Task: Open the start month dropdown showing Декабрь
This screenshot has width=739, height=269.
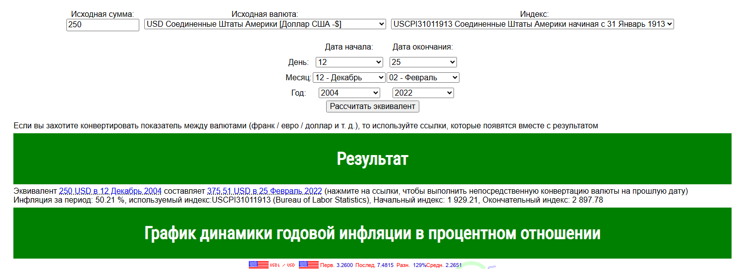Action: 349,78
